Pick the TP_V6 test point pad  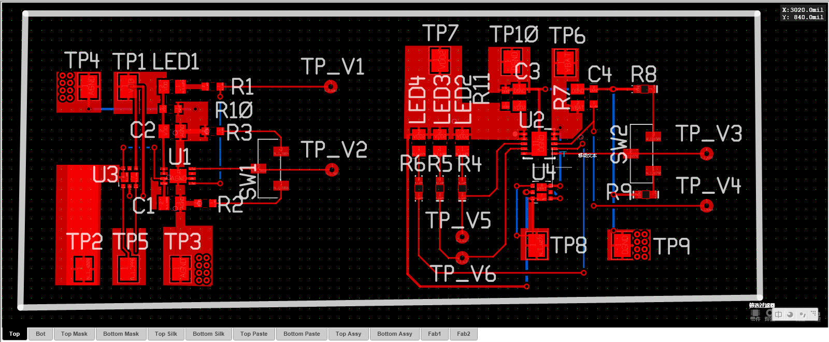[462, 257]
